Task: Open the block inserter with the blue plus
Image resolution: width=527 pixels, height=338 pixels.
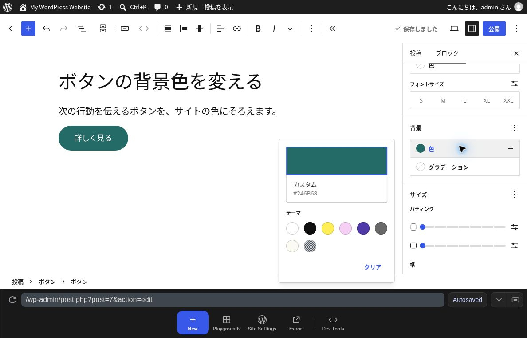Action: (28, 28)
